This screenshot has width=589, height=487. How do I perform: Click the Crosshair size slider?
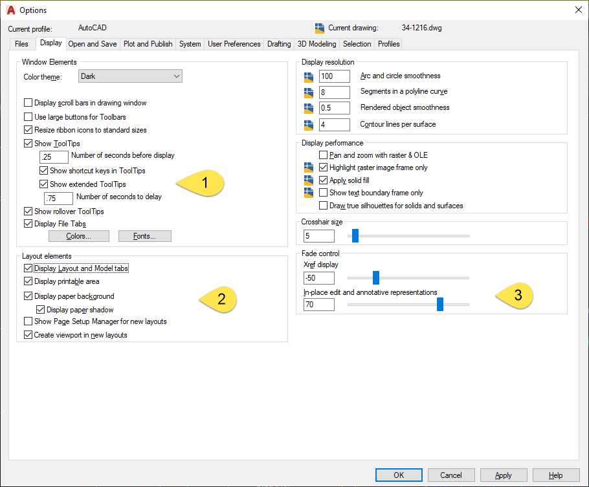355,235
